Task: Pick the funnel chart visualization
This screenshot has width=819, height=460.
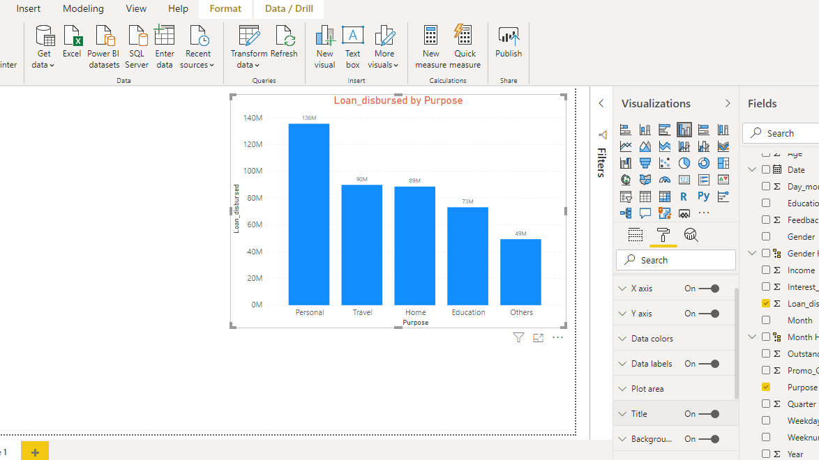Action: 645,163
